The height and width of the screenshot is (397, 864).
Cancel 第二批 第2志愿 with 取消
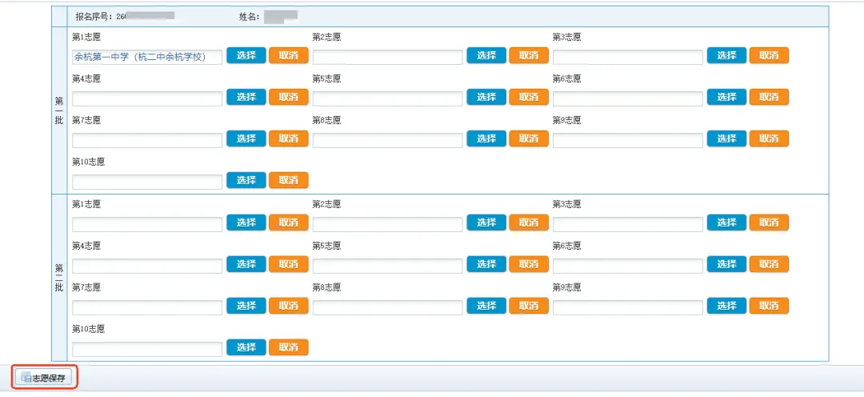[x=529, y=223]
